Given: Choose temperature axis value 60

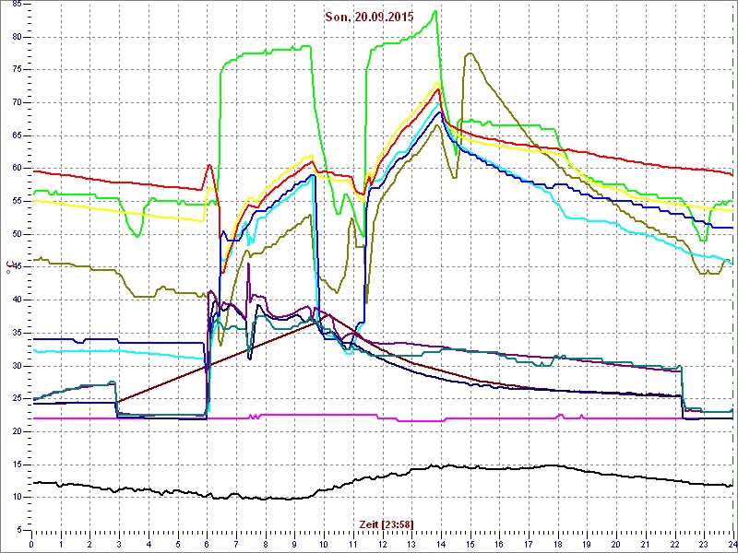Looking at the screenshot, I should pos(16,169).
